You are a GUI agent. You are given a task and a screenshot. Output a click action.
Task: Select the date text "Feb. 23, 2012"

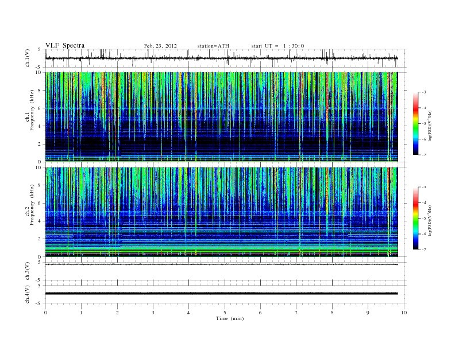coord(160,46)
